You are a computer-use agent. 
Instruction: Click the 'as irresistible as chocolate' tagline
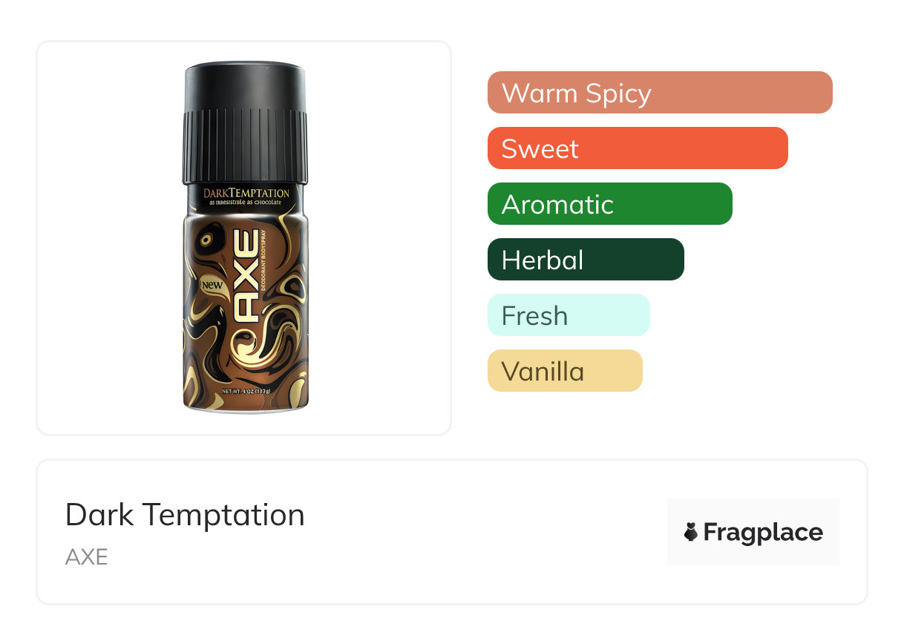[246, 203]
